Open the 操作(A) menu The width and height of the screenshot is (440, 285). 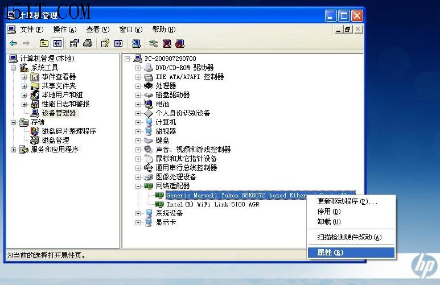pyautogui.click(x=65, y=30)
